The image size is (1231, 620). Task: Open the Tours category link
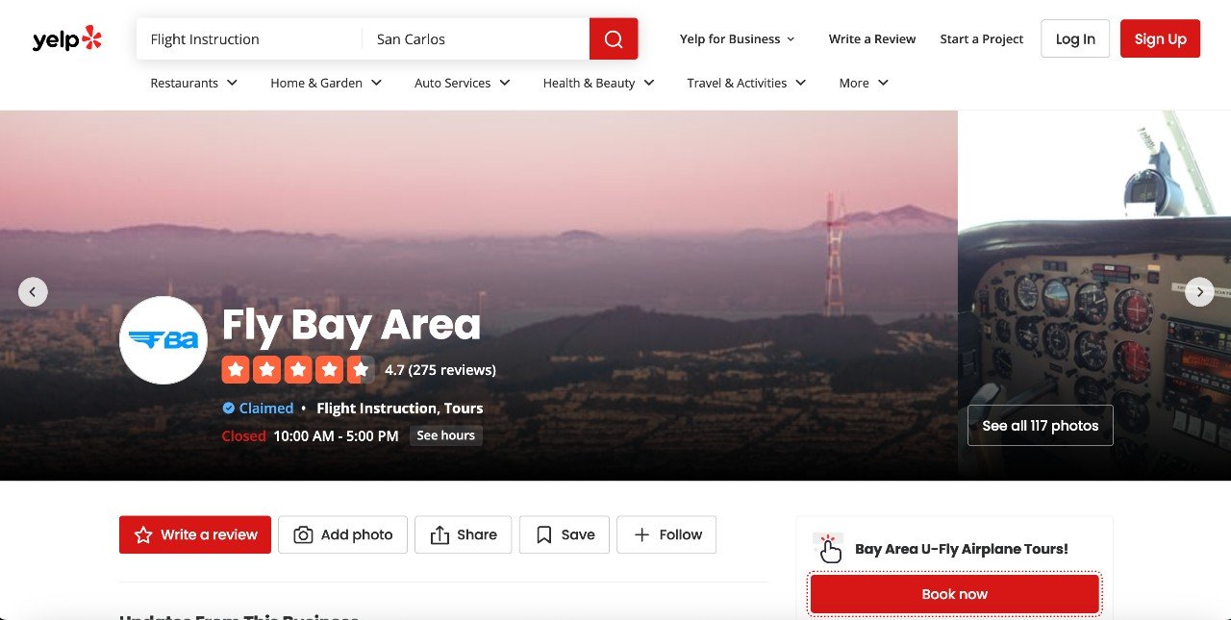[x=464, y=409]
